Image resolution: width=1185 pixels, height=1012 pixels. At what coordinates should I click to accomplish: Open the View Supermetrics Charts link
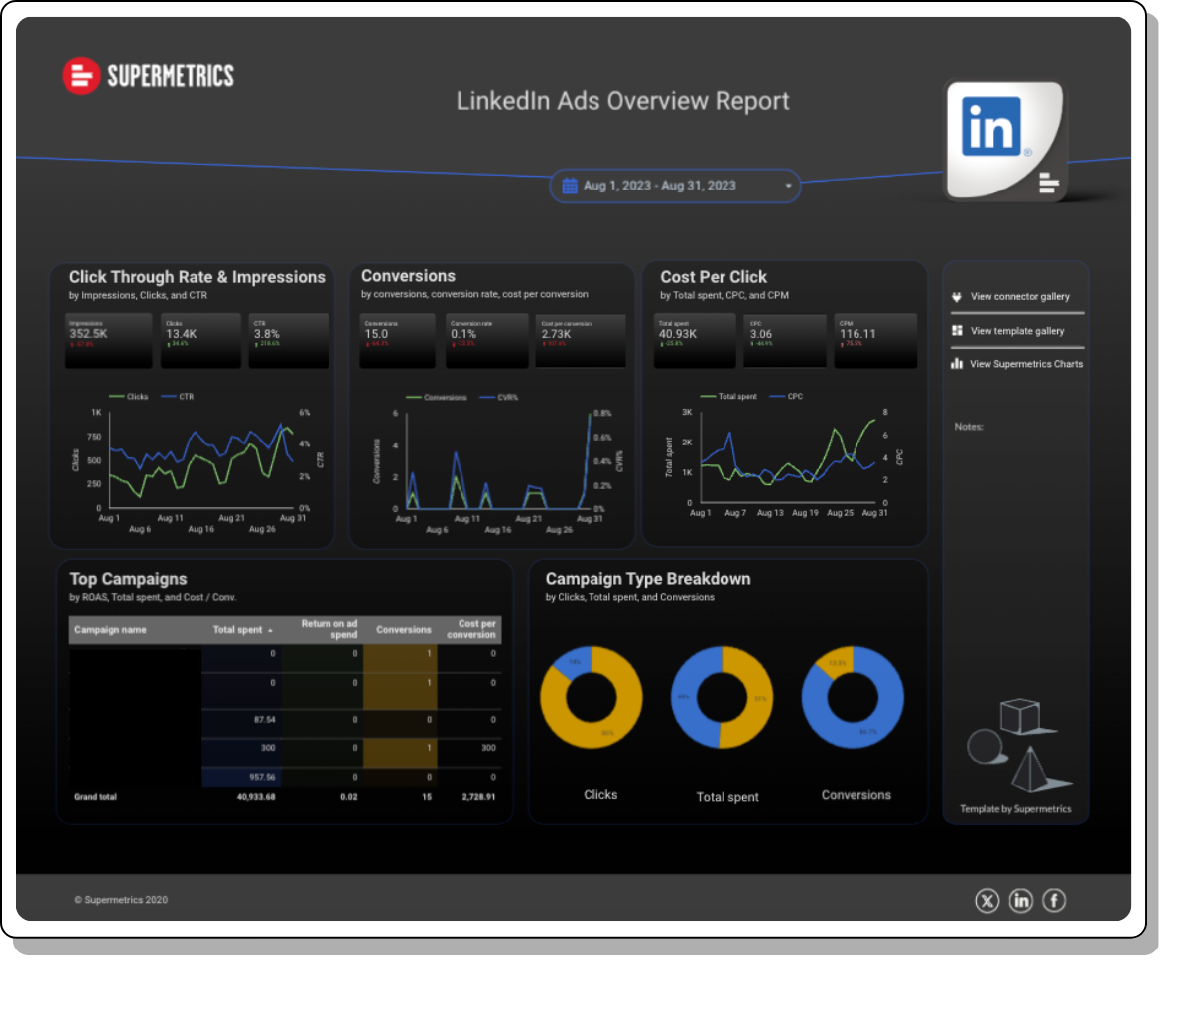coord(1025,364)
